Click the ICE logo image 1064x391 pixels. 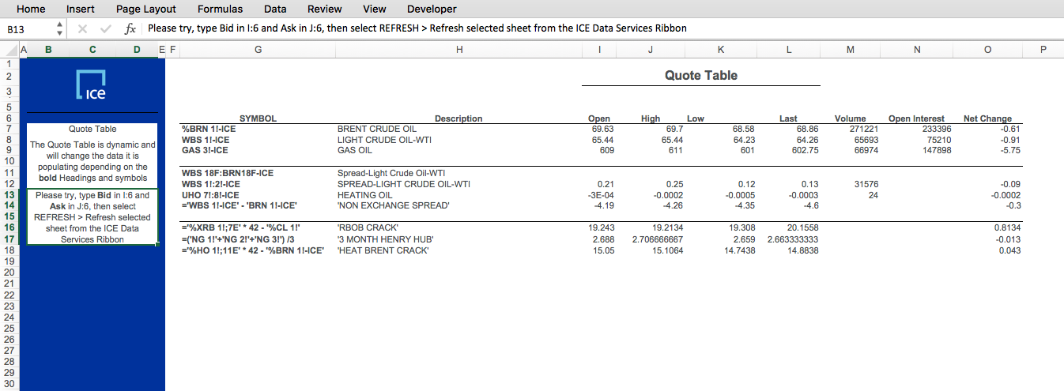(x=91, y=84)
